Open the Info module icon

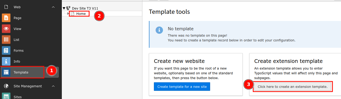(6, 61)
